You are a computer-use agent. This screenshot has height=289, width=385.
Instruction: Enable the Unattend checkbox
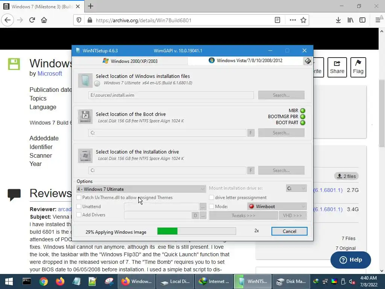click(x=79, y=207)
